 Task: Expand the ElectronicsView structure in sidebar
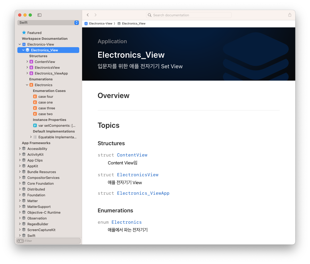click(27, 67)
